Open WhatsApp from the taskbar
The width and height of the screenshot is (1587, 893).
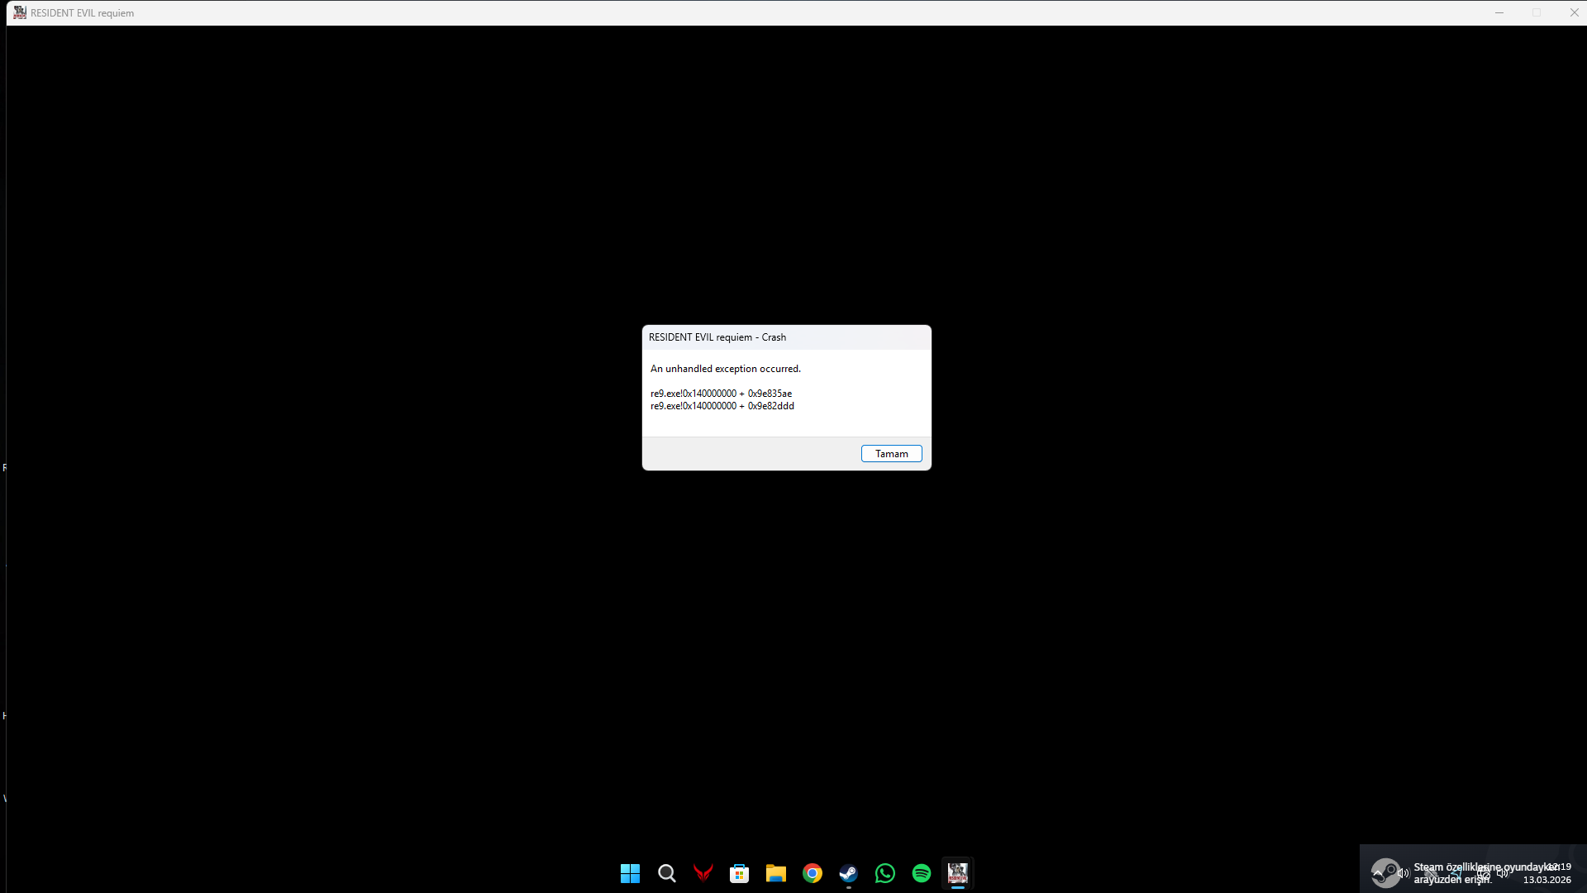click(x=884, y=873)
